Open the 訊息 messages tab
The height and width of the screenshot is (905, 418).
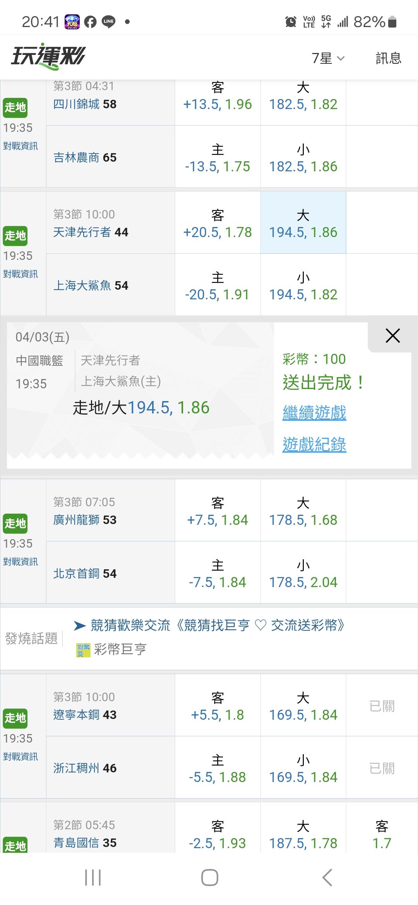coord(388,58)
